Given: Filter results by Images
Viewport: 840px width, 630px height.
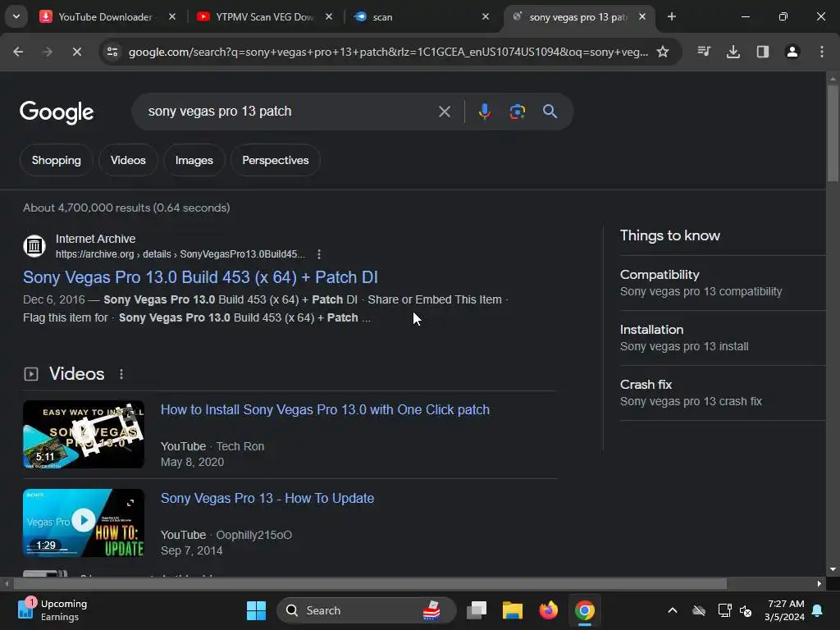Looking at the screenshot, I should [x=194, y=160].
